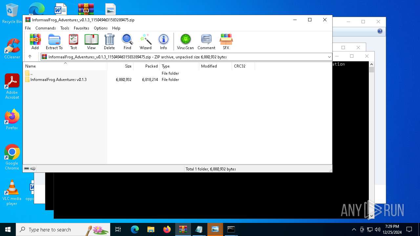Open Task View on the taskbar
420x236 pixels.
point(118,229)
